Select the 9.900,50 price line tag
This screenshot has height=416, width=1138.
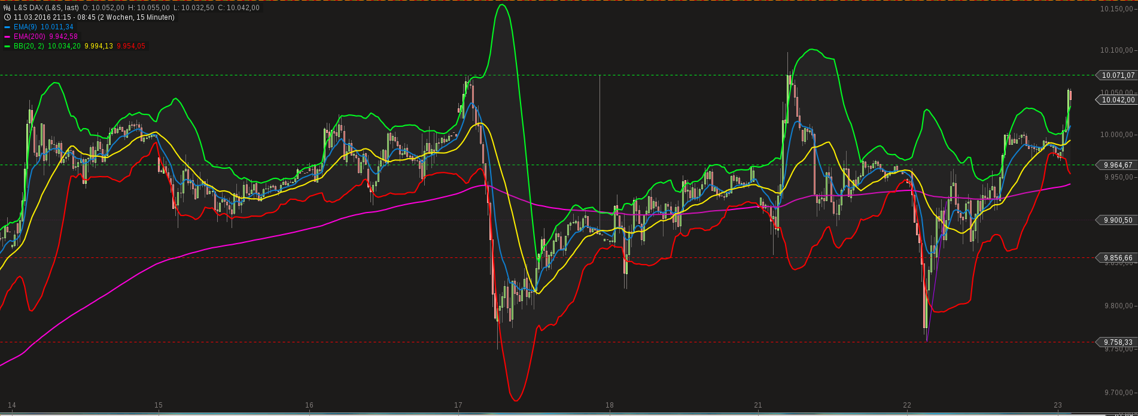1116,220
